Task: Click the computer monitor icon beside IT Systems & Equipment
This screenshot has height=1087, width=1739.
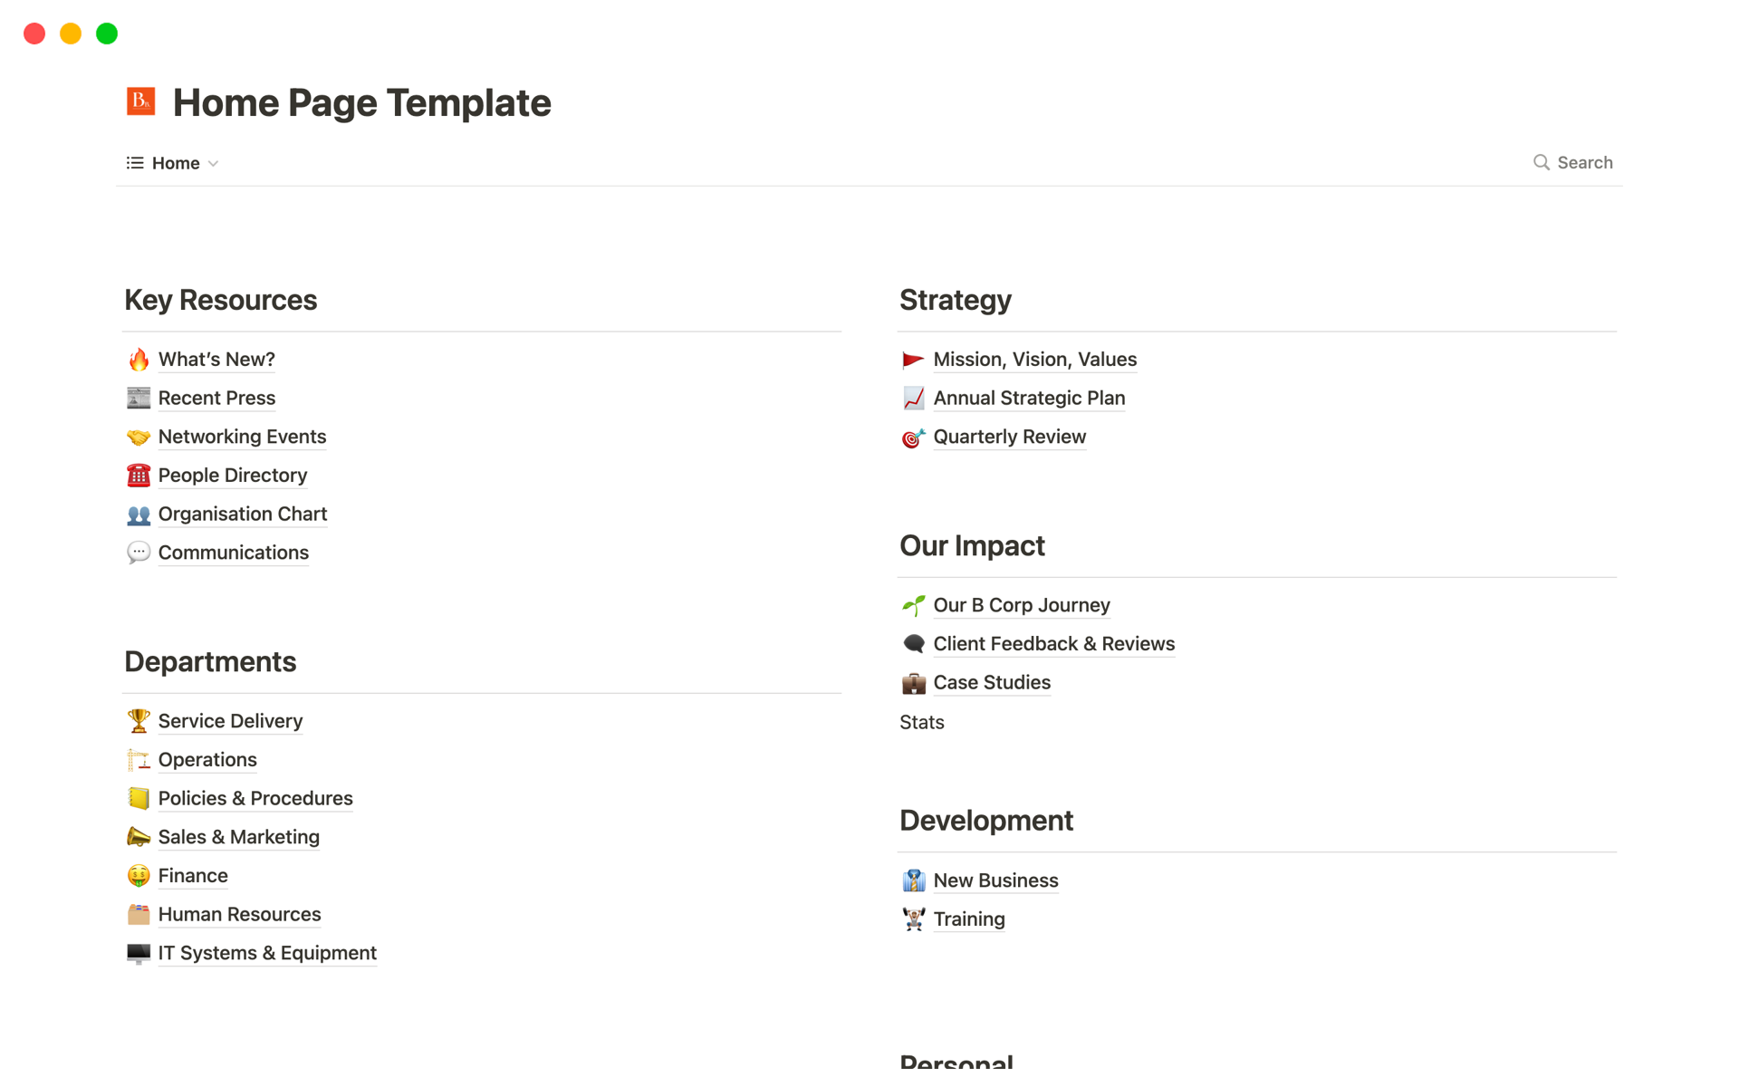Action: 139,953
